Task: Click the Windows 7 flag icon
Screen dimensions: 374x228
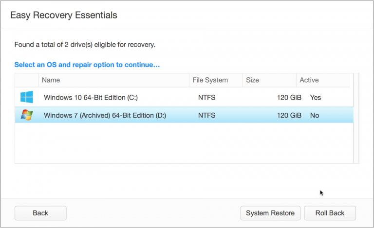Action: (26, 116)
